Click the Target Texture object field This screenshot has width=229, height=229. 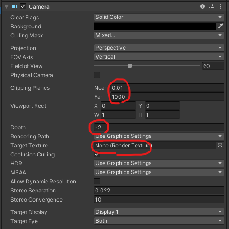155,145
